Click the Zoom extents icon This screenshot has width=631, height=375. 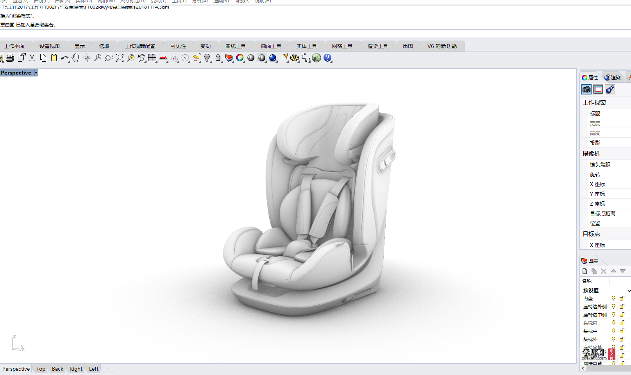pos(120,58)
